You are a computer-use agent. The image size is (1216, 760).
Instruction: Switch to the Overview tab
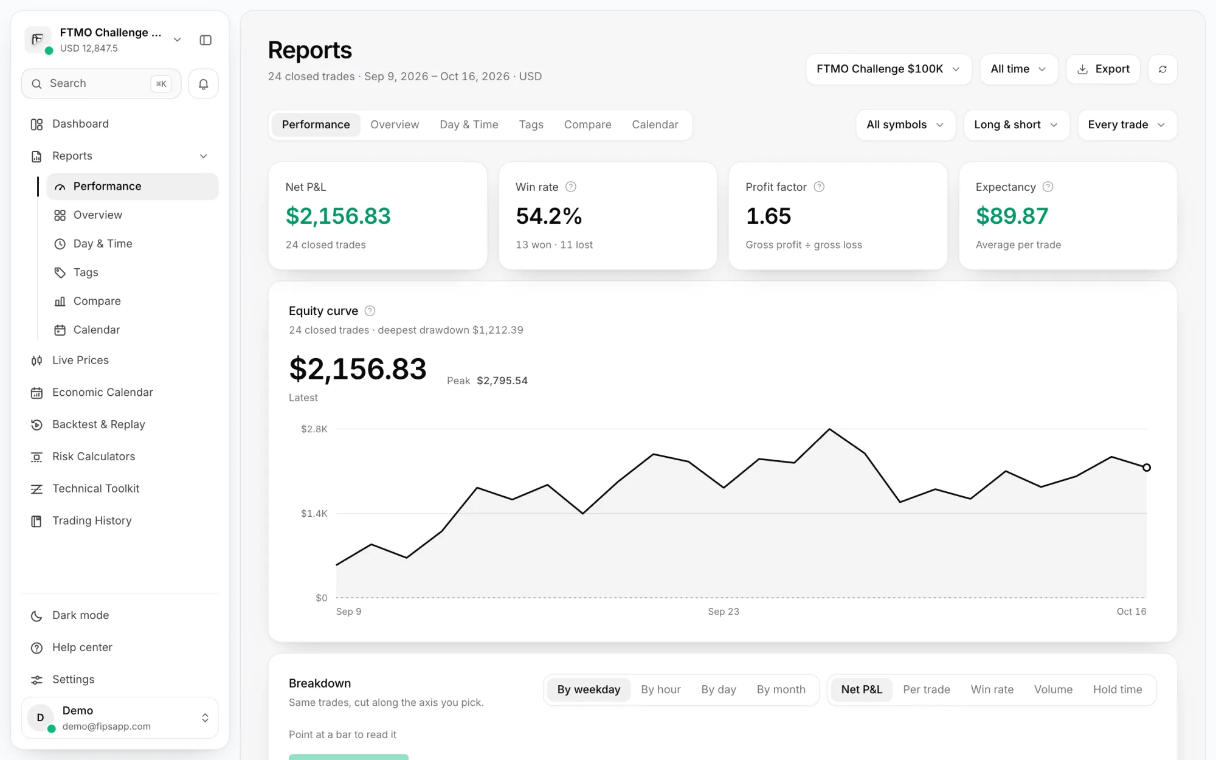tap(395, 125)
